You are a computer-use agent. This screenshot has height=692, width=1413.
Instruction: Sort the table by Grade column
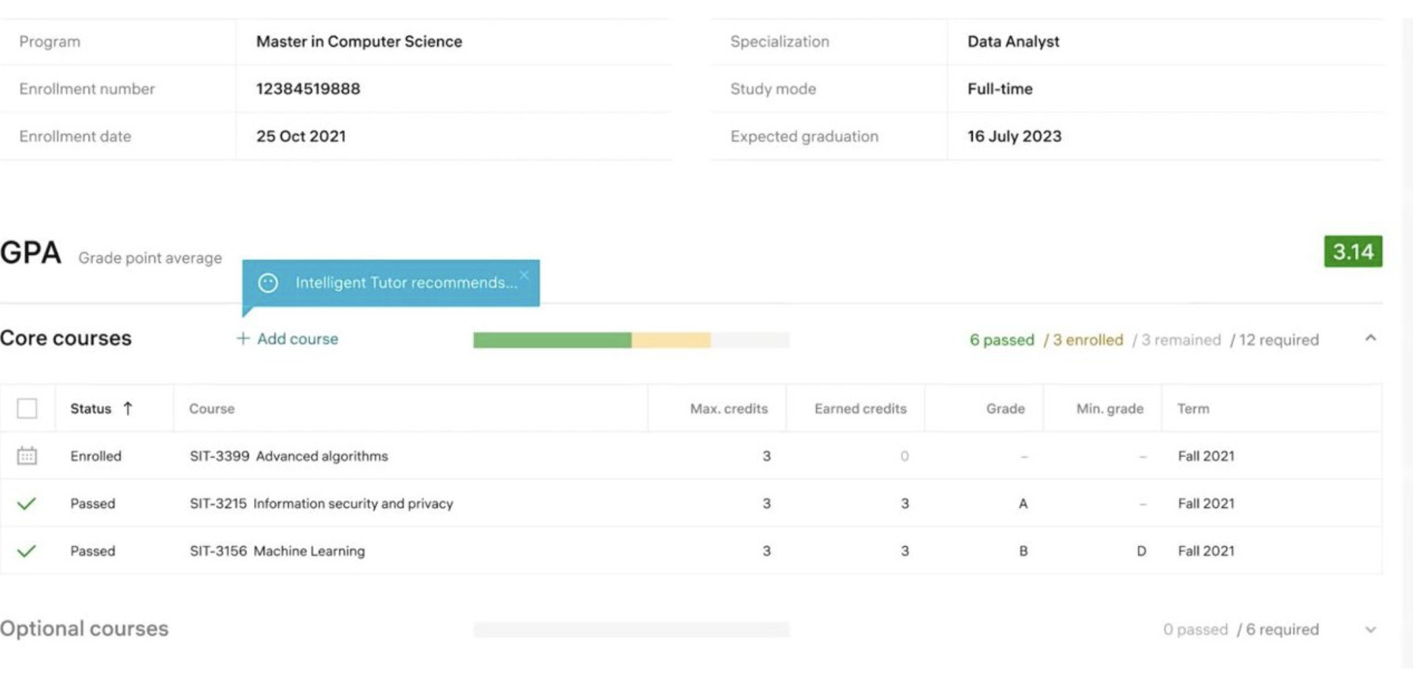[1005, 409]
